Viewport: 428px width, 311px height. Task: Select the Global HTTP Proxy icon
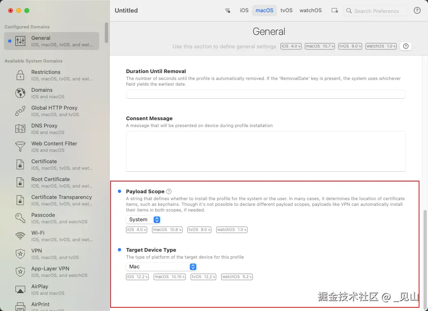click(20, 111)
